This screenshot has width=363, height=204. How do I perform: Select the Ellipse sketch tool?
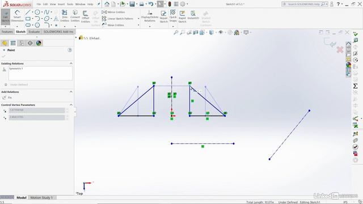(47, 19)
